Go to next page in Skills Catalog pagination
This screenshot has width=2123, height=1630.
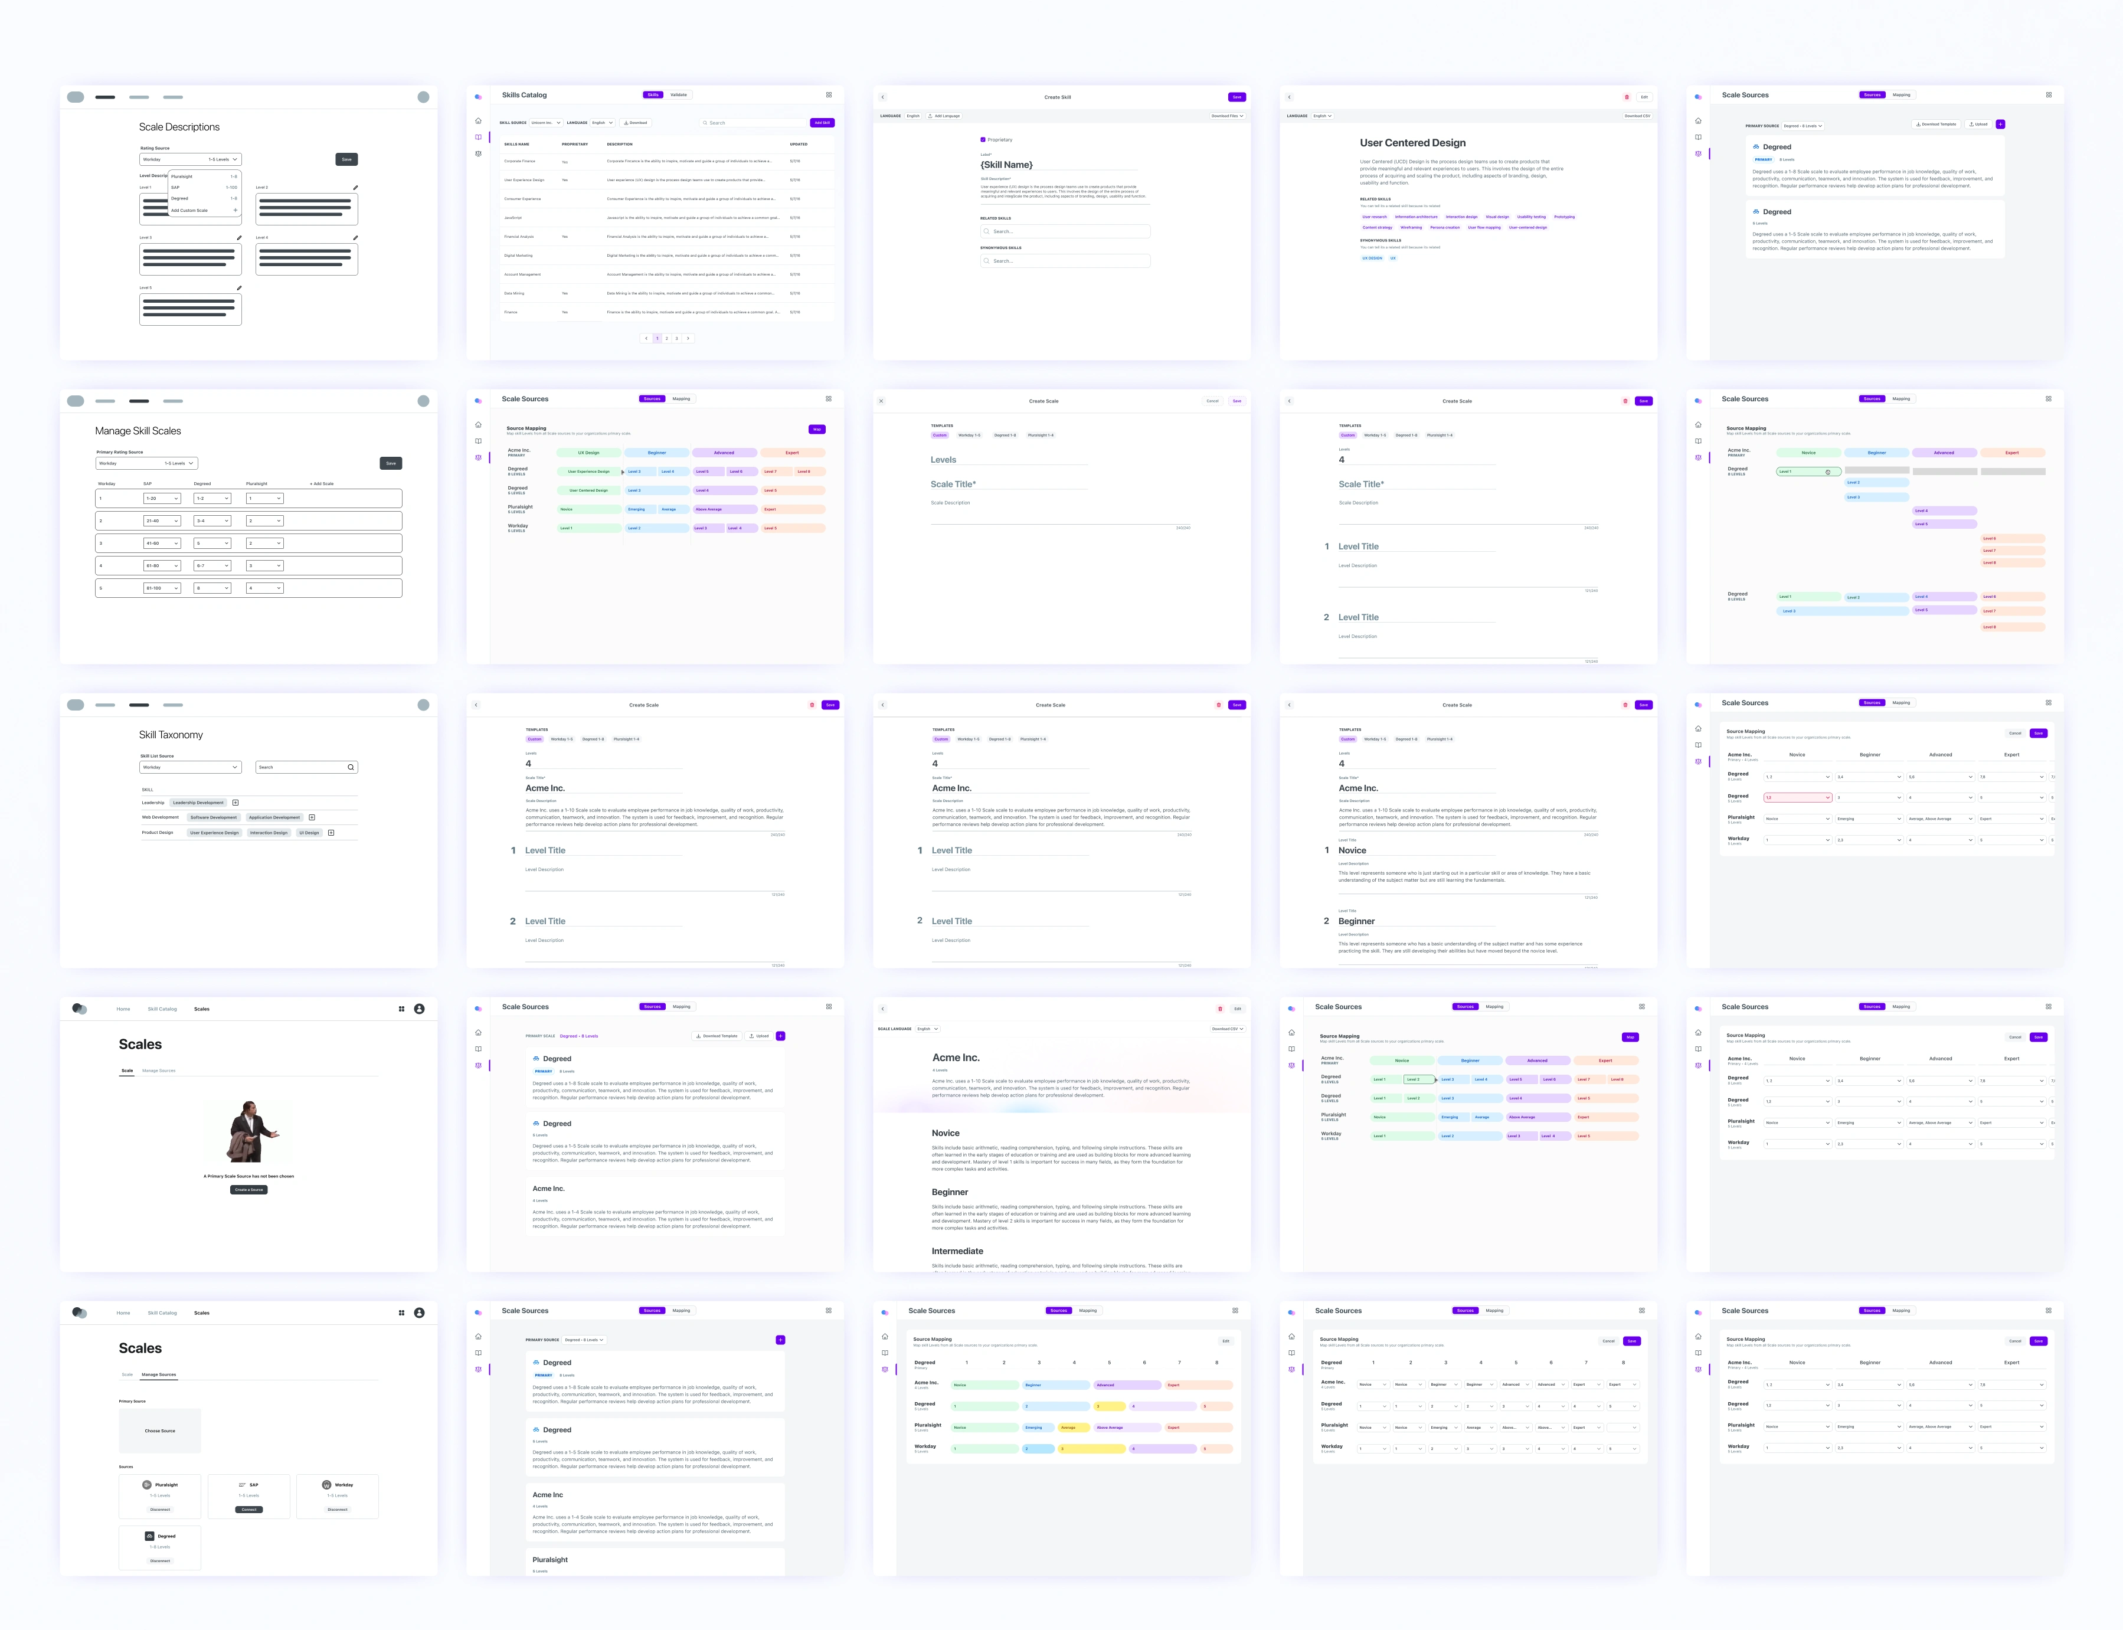[688, 339]
